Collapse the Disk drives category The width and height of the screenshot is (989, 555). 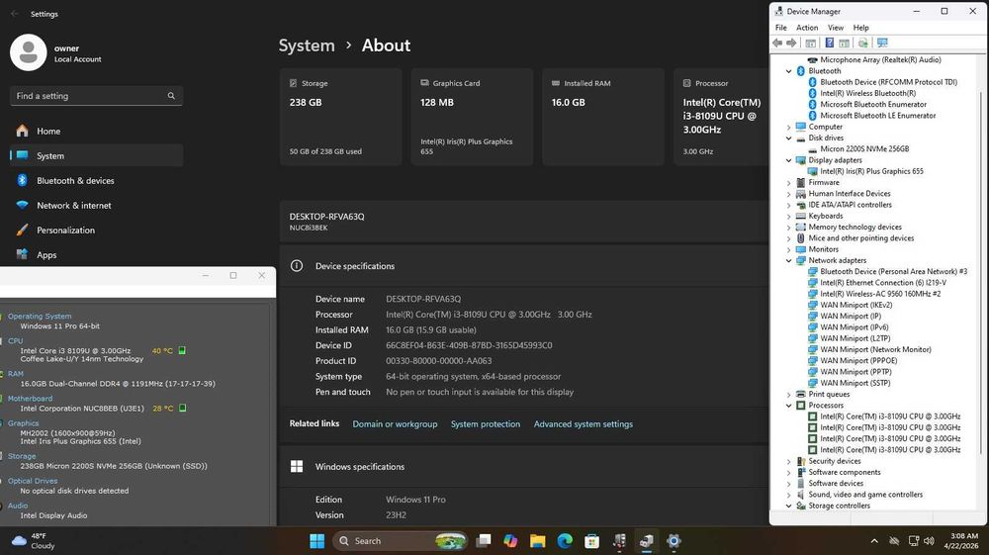click(788, 139)
